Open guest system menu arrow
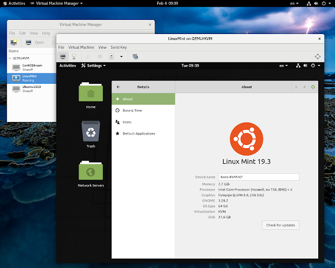Screen dimensions: 335x268 coord(319,65)
